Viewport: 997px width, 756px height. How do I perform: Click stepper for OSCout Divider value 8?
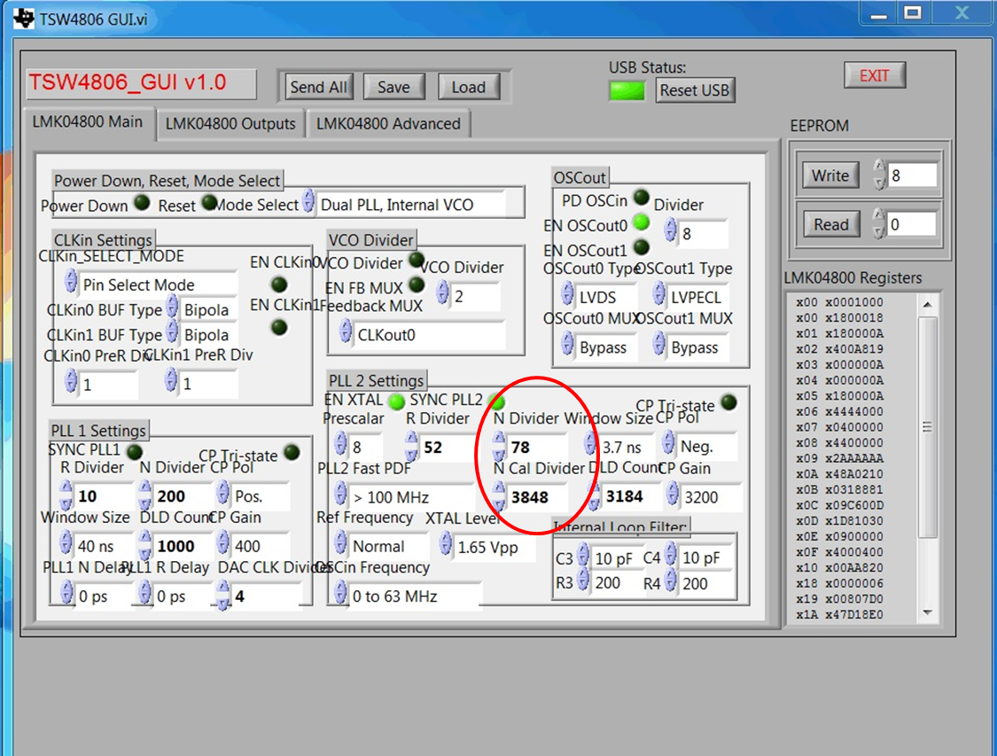[x=670, y=230]
